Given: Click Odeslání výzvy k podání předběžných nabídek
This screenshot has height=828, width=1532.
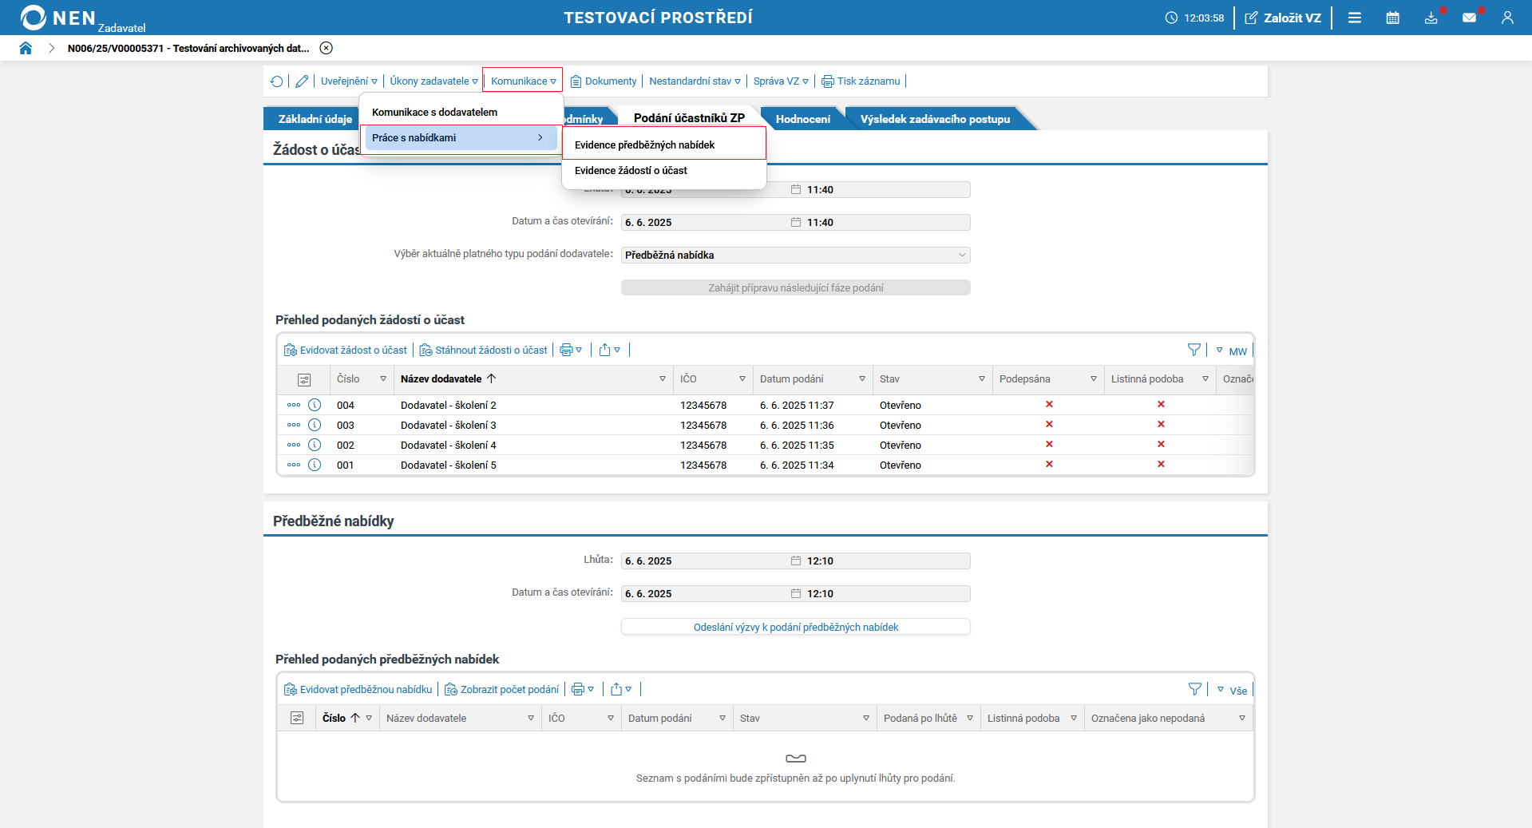Looking at the screenshot, I should pyautogui.click(x=795, y=628).
